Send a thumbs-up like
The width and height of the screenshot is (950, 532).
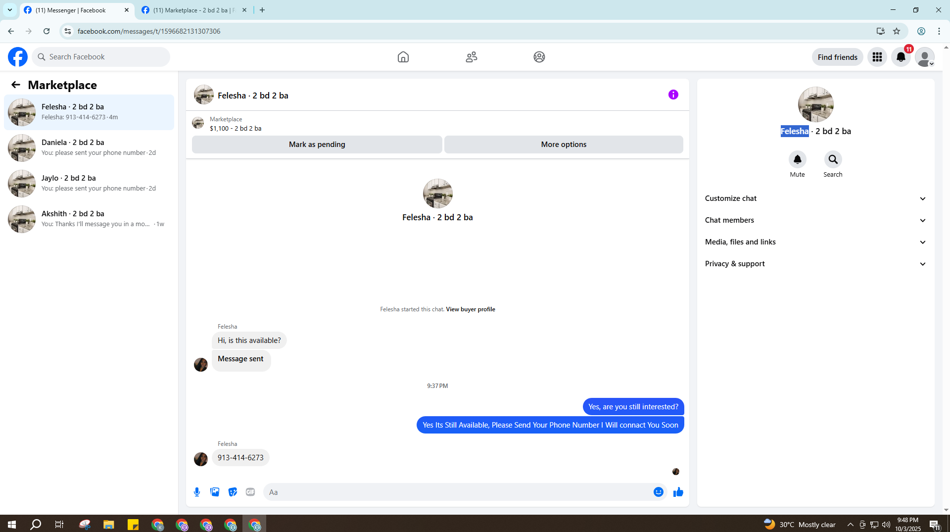point(678,492)
